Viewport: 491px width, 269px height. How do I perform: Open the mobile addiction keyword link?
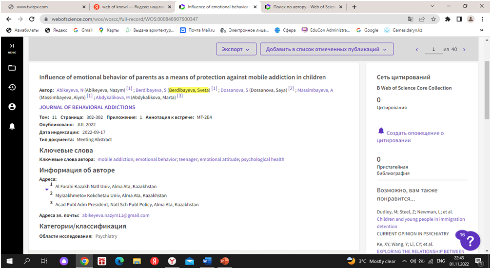(x=115, y=159)
